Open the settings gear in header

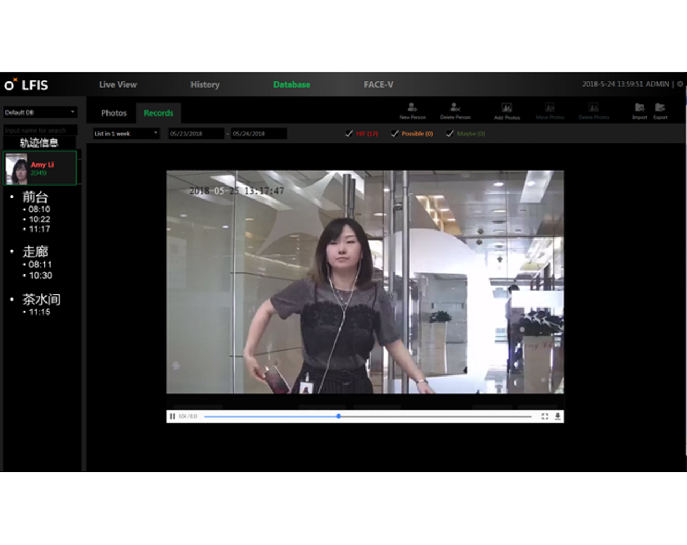pyautogui.click(x=680, y=84)
